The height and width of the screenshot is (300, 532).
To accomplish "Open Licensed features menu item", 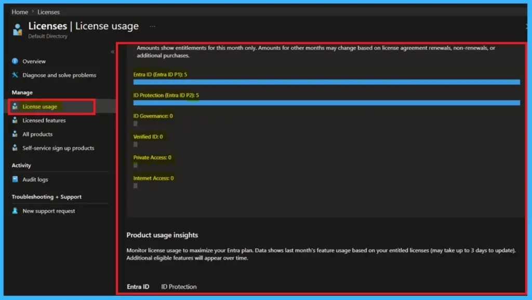I will click(x=44, y=120).
